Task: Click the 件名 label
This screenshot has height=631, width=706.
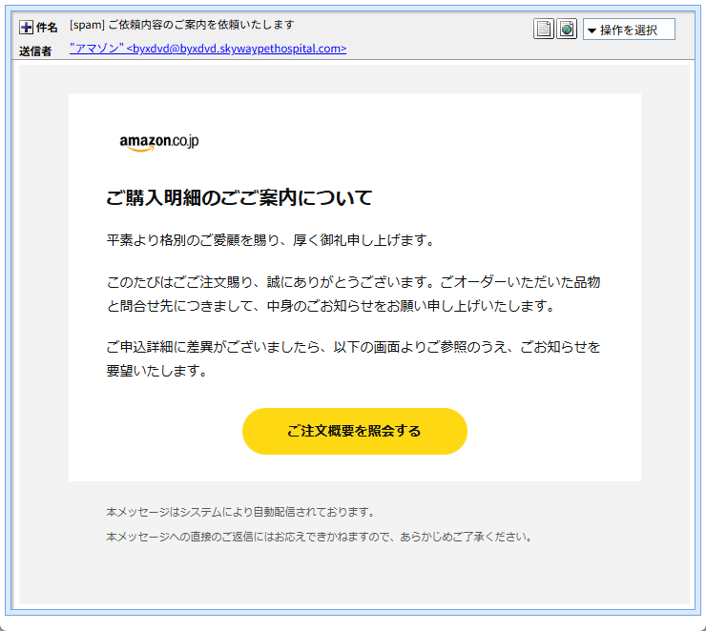Action: pos(47,28)
